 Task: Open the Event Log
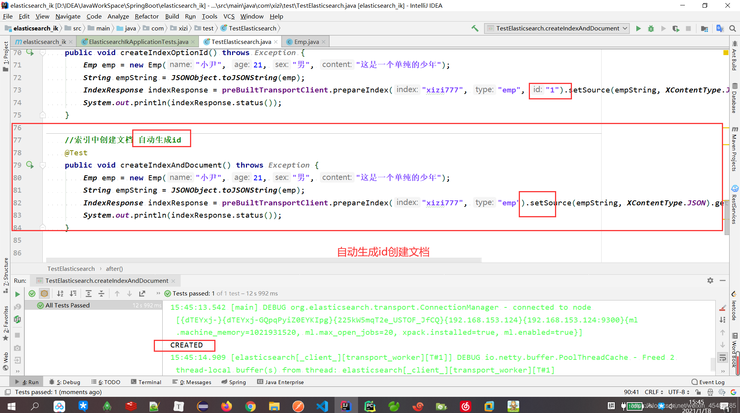click(708, 382)
